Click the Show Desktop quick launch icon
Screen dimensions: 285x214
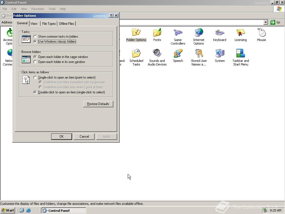(22, 210)
